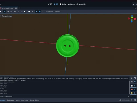Open the Animation bottom panel
This screenshot has width=137, height=103.
click(x=25, y=100)
